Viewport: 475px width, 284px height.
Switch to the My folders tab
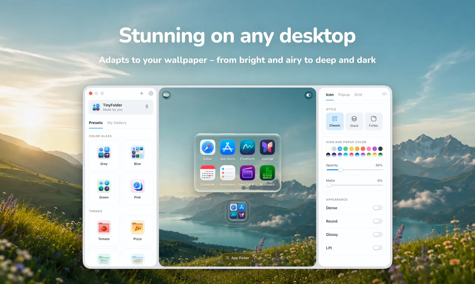(117, 123)
